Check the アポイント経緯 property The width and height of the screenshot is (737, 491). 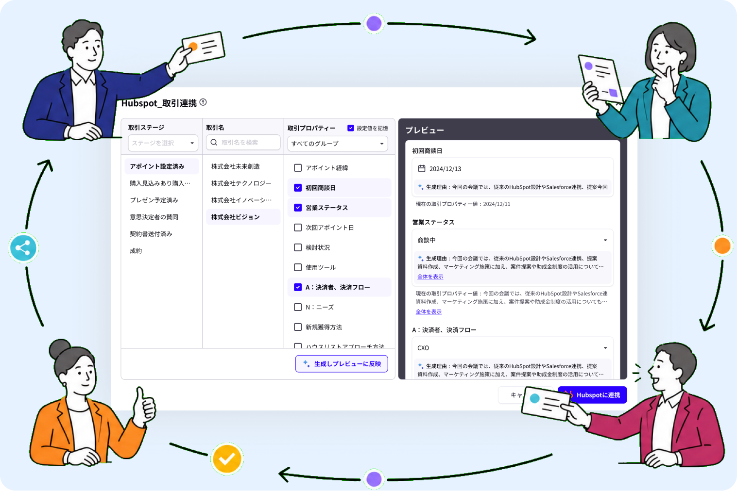coord(298,168)
